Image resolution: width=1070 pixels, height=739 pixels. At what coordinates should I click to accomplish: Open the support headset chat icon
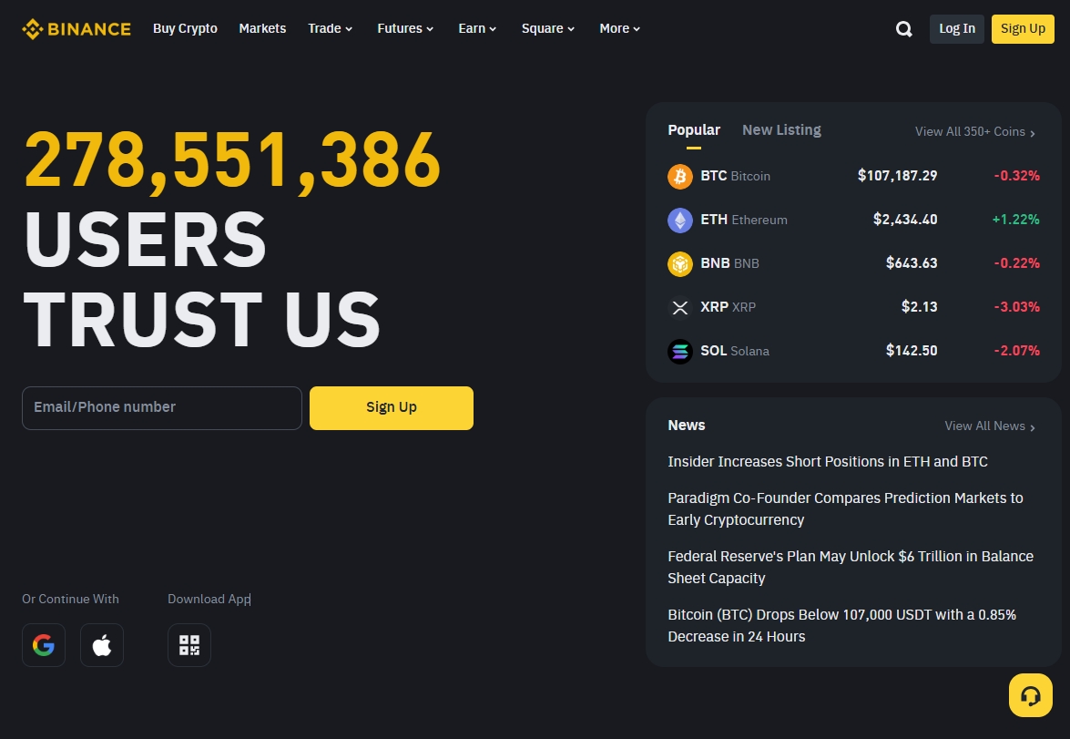point(1031,696)
